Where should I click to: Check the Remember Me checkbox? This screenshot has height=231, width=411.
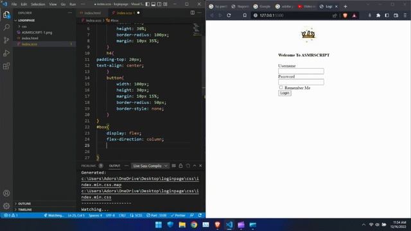pyautogui.click(x=281, y=87)
